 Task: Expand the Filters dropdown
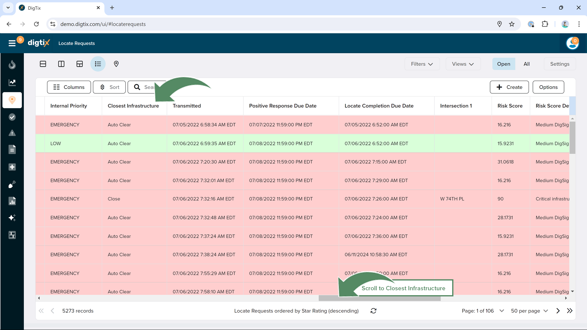(x=422, y=64)
